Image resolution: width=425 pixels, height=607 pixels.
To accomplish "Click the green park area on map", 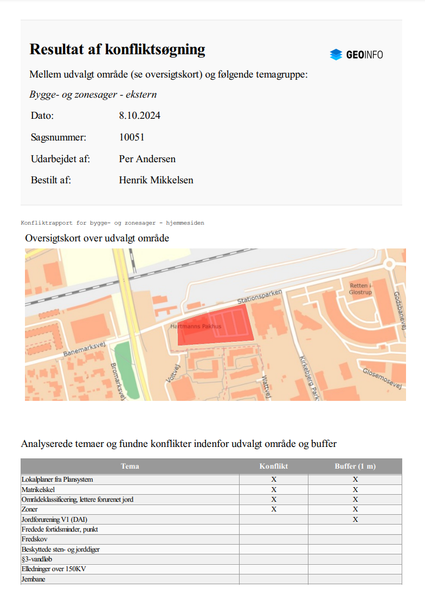I will coord(127,370).
